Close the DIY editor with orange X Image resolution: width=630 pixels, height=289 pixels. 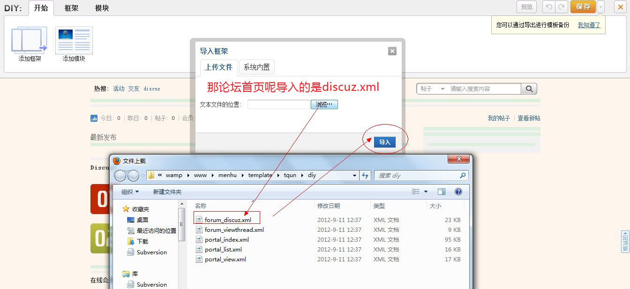[x=621, y=7]
